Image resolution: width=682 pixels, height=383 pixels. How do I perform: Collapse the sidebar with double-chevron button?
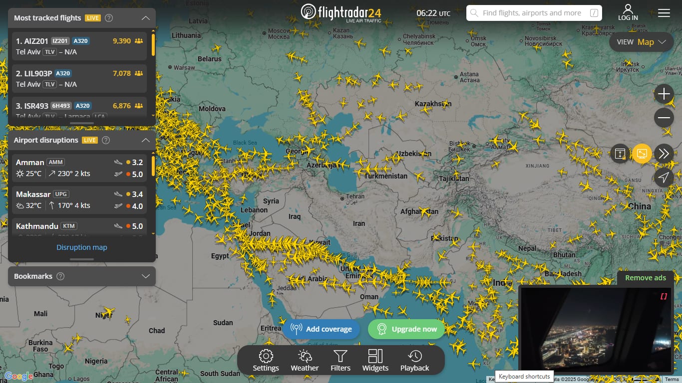pos(664,154)
